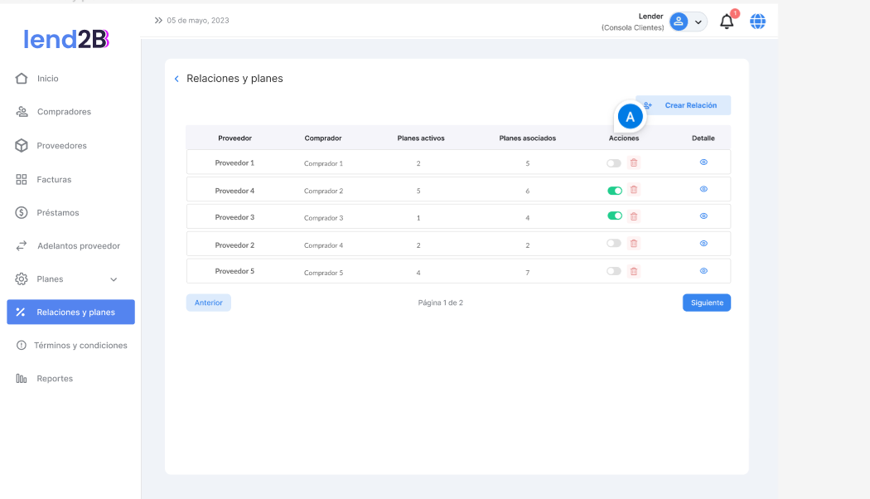Collapse sidebar with double chevron icon
Viewport: 870px width, 499px height.
(158, 20)
